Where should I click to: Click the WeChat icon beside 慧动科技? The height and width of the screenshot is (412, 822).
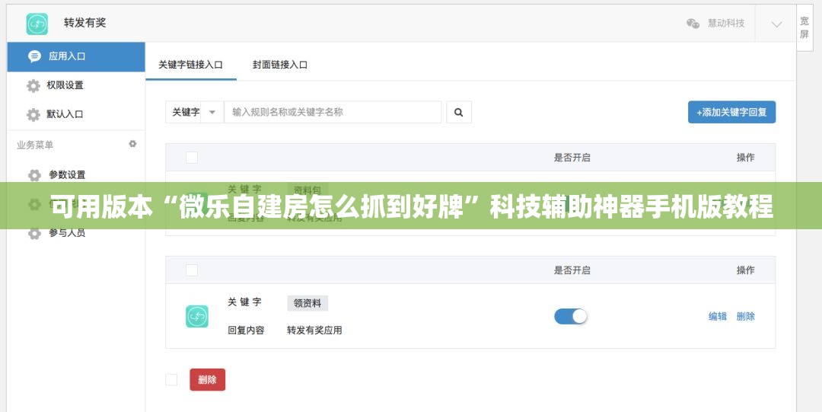point(693,24)
